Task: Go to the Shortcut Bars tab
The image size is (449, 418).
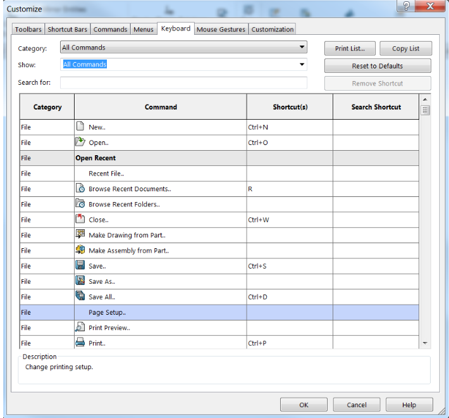Action: point(68,29)
